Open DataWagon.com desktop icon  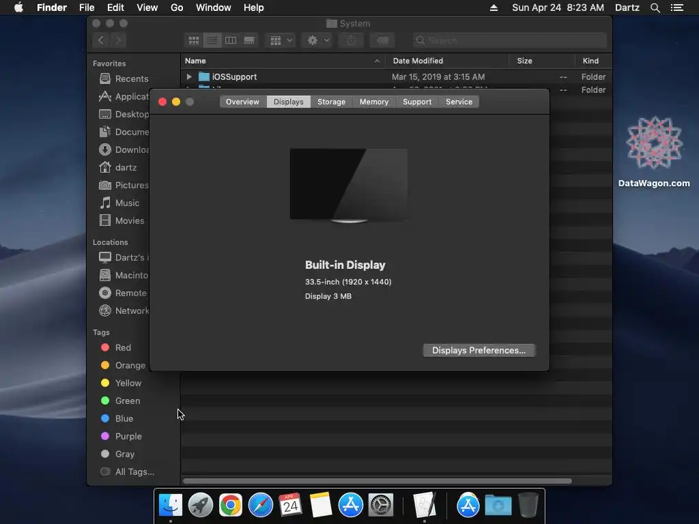(654, 152)
